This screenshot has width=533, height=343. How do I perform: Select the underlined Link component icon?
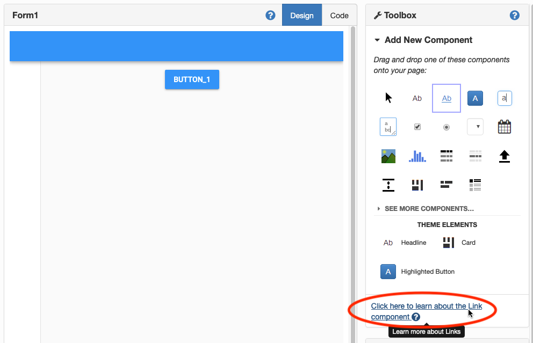(446, 98)
